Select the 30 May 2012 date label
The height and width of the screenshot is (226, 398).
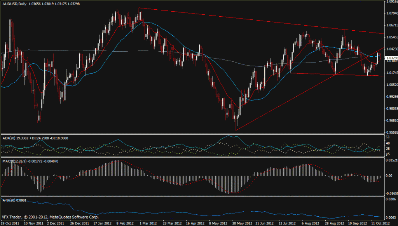241,223
